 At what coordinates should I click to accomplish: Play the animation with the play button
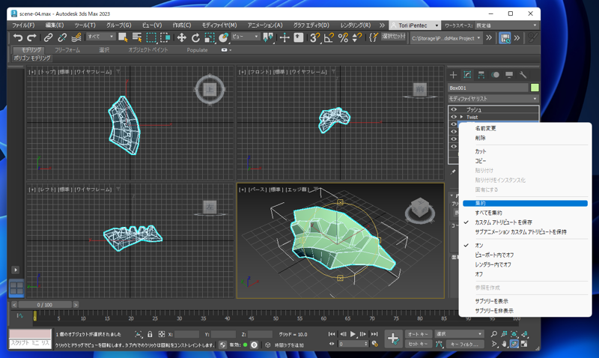pyautogui.click(x=353, y=334)
